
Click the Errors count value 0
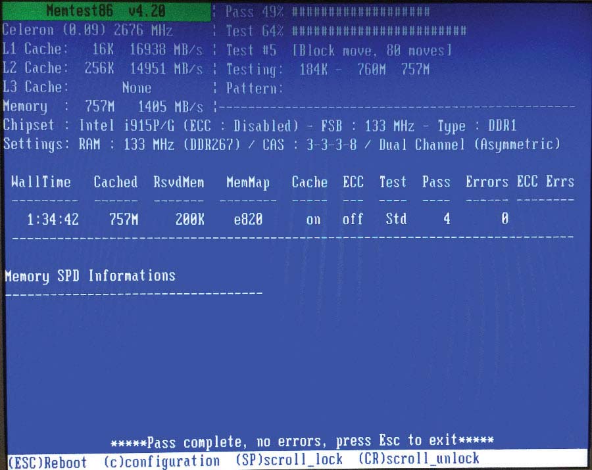(505, 218)
